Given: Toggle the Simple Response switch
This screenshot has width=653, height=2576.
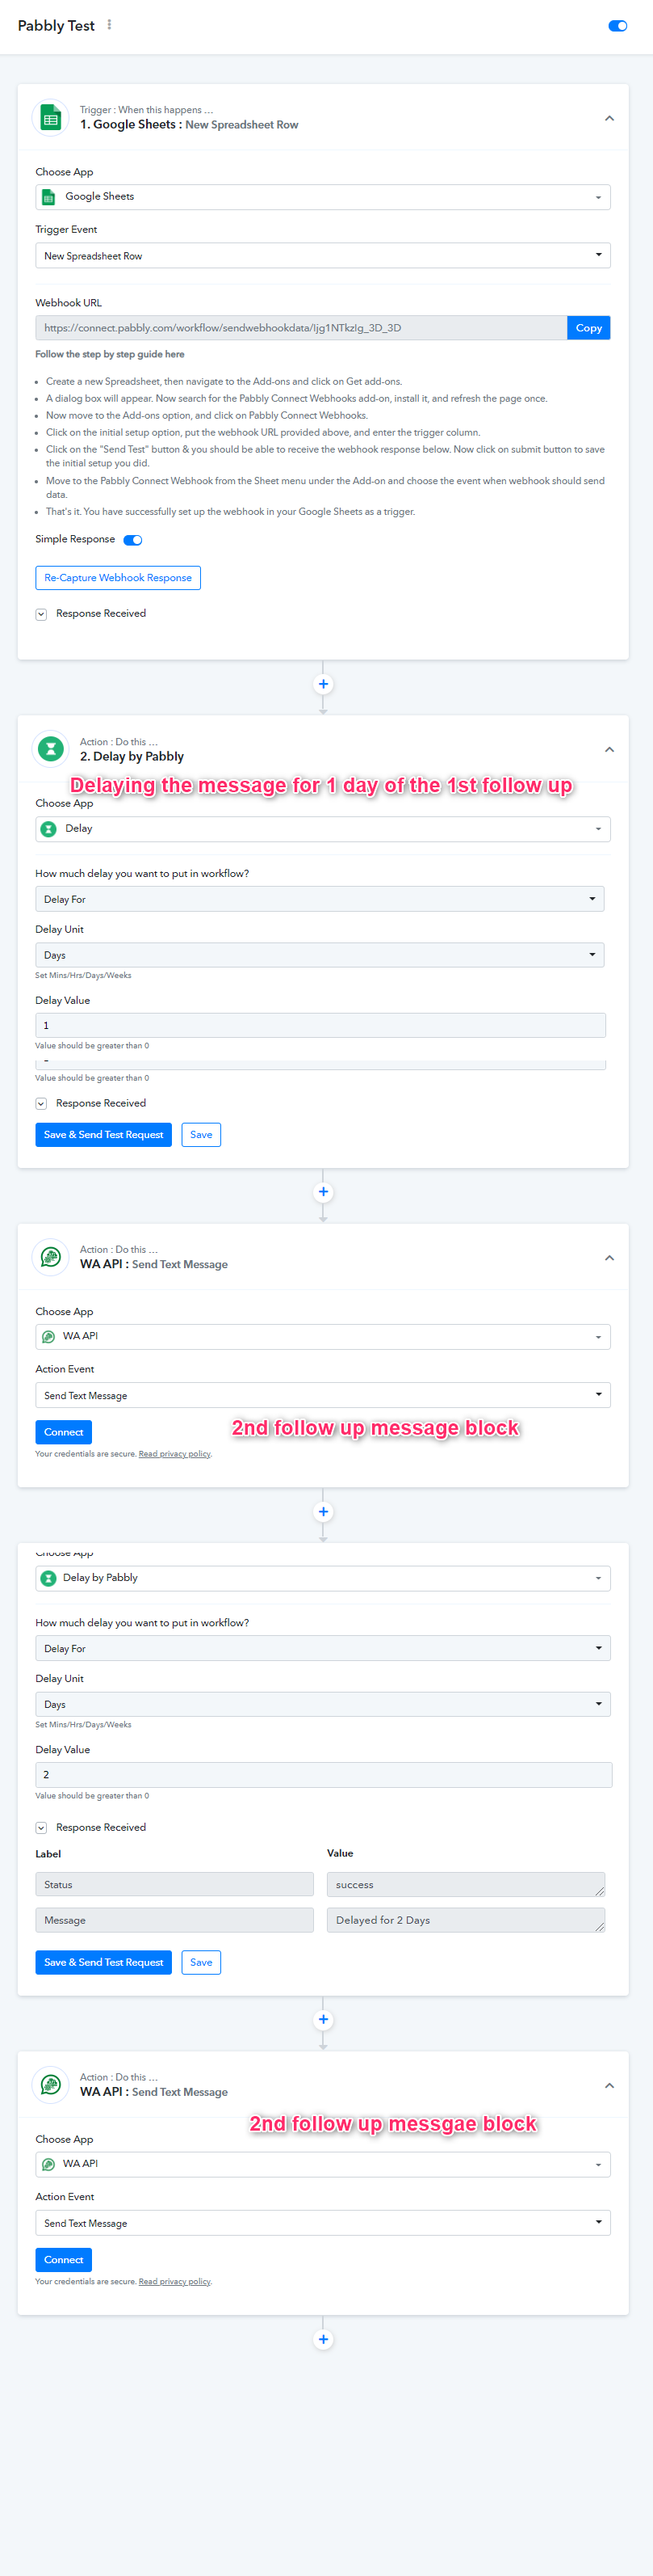Looking at the screenshot, I should [x=133, y=540].
